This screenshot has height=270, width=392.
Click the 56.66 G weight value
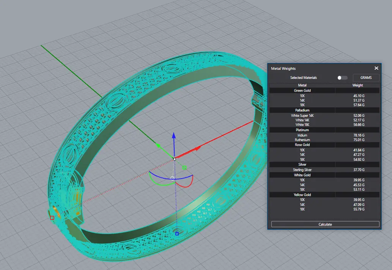pyautogui.click(x=359, y=125)
